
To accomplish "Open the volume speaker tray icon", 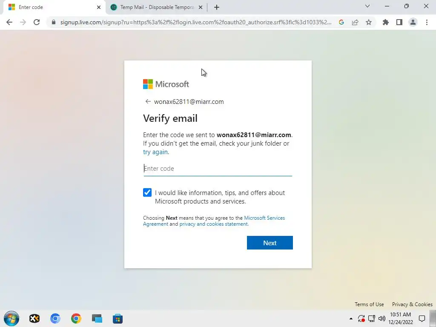I will pos(382,318).
